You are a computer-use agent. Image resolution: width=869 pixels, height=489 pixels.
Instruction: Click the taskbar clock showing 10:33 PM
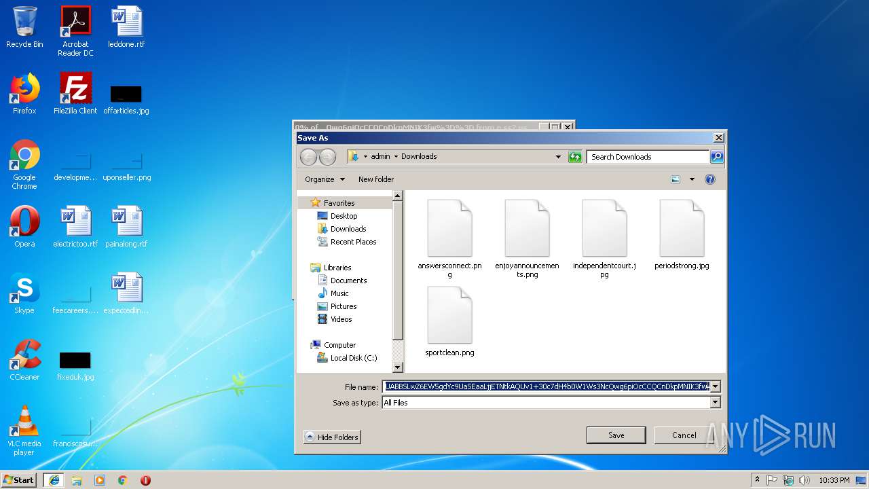point(834,480)
